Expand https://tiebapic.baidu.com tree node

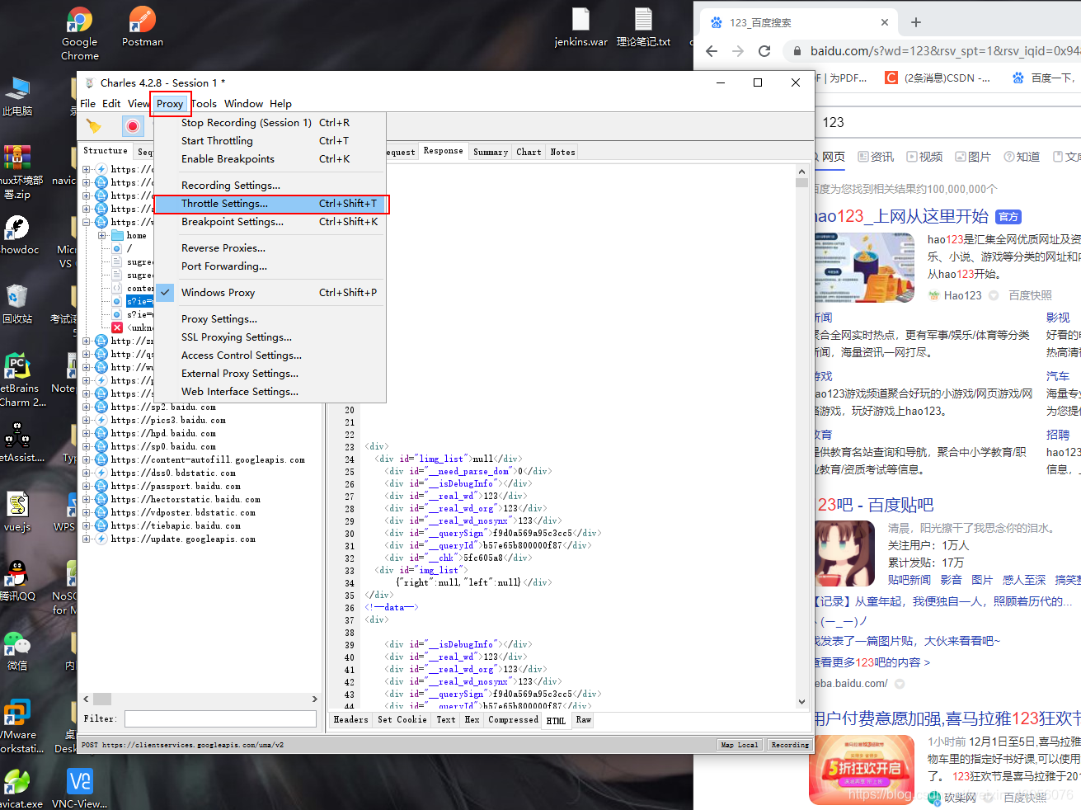87,525
